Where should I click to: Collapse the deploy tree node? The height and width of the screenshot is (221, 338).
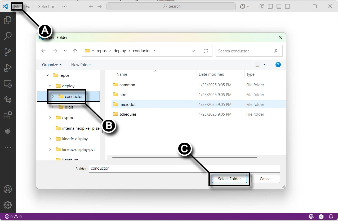[x=50, y=86]
